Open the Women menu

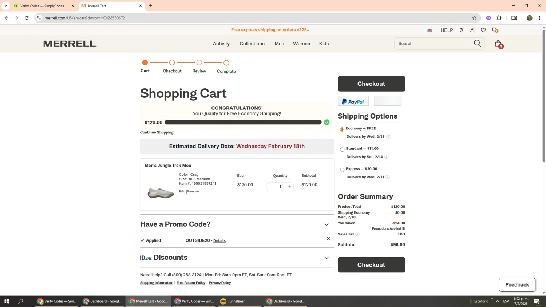point(301,44)
